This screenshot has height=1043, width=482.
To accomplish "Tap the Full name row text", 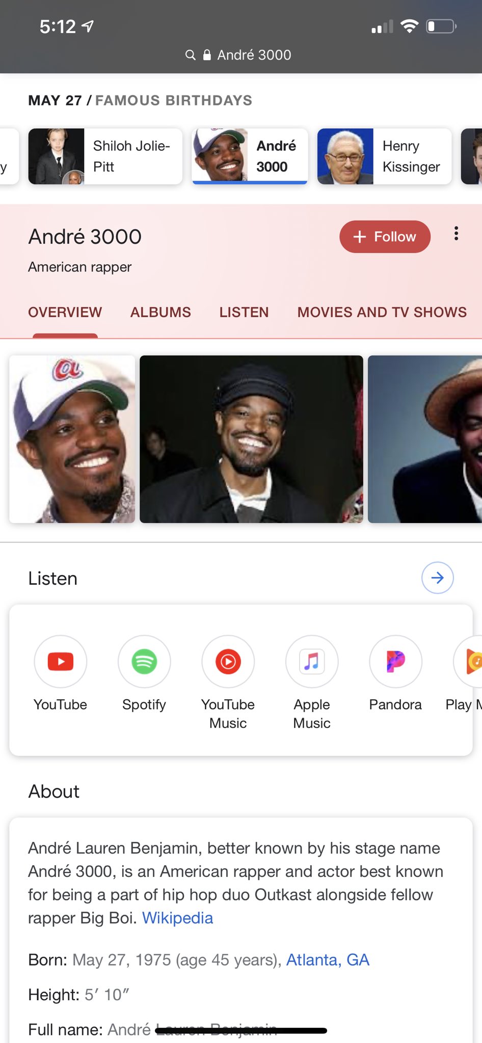I will pos(152,1030).
